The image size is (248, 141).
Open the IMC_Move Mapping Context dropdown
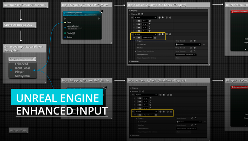click(72, 29)
